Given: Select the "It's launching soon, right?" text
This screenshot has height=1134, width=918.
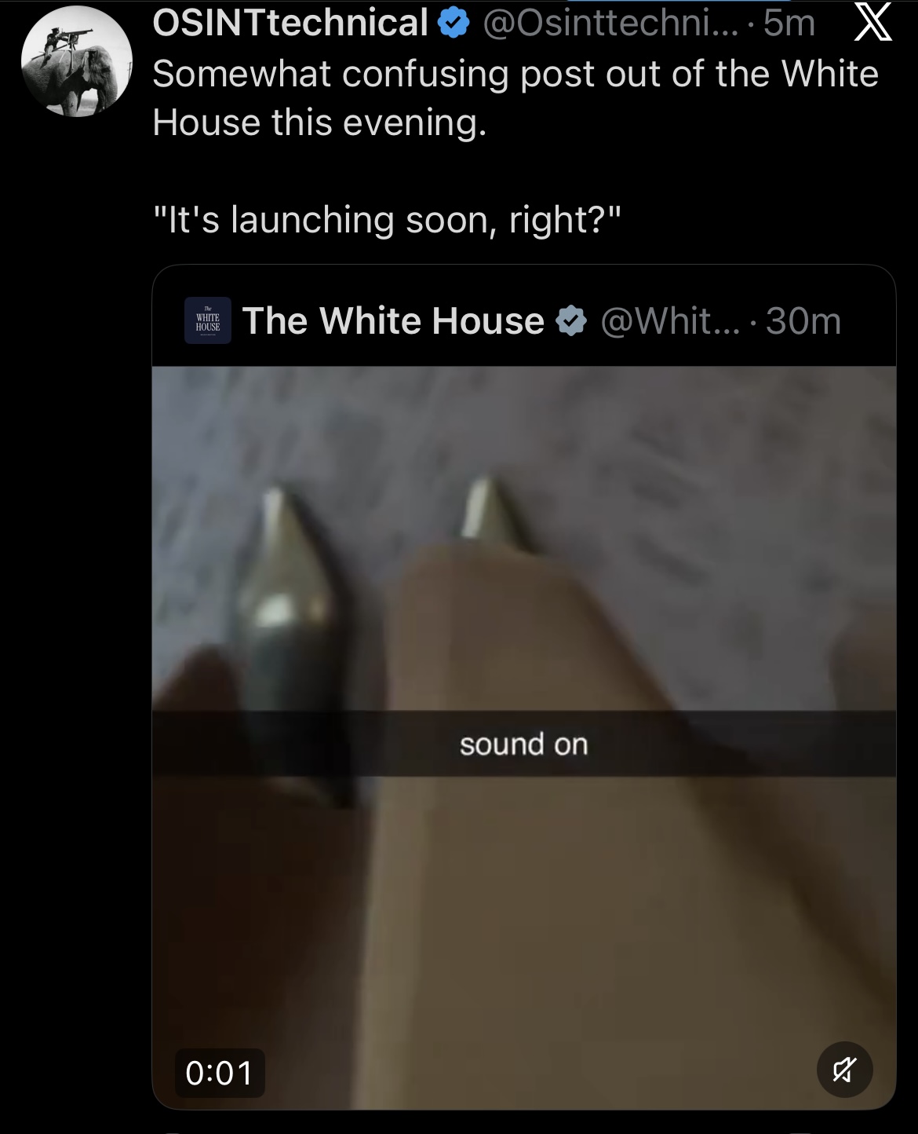Looking at the screenshot, I should 388,220.
